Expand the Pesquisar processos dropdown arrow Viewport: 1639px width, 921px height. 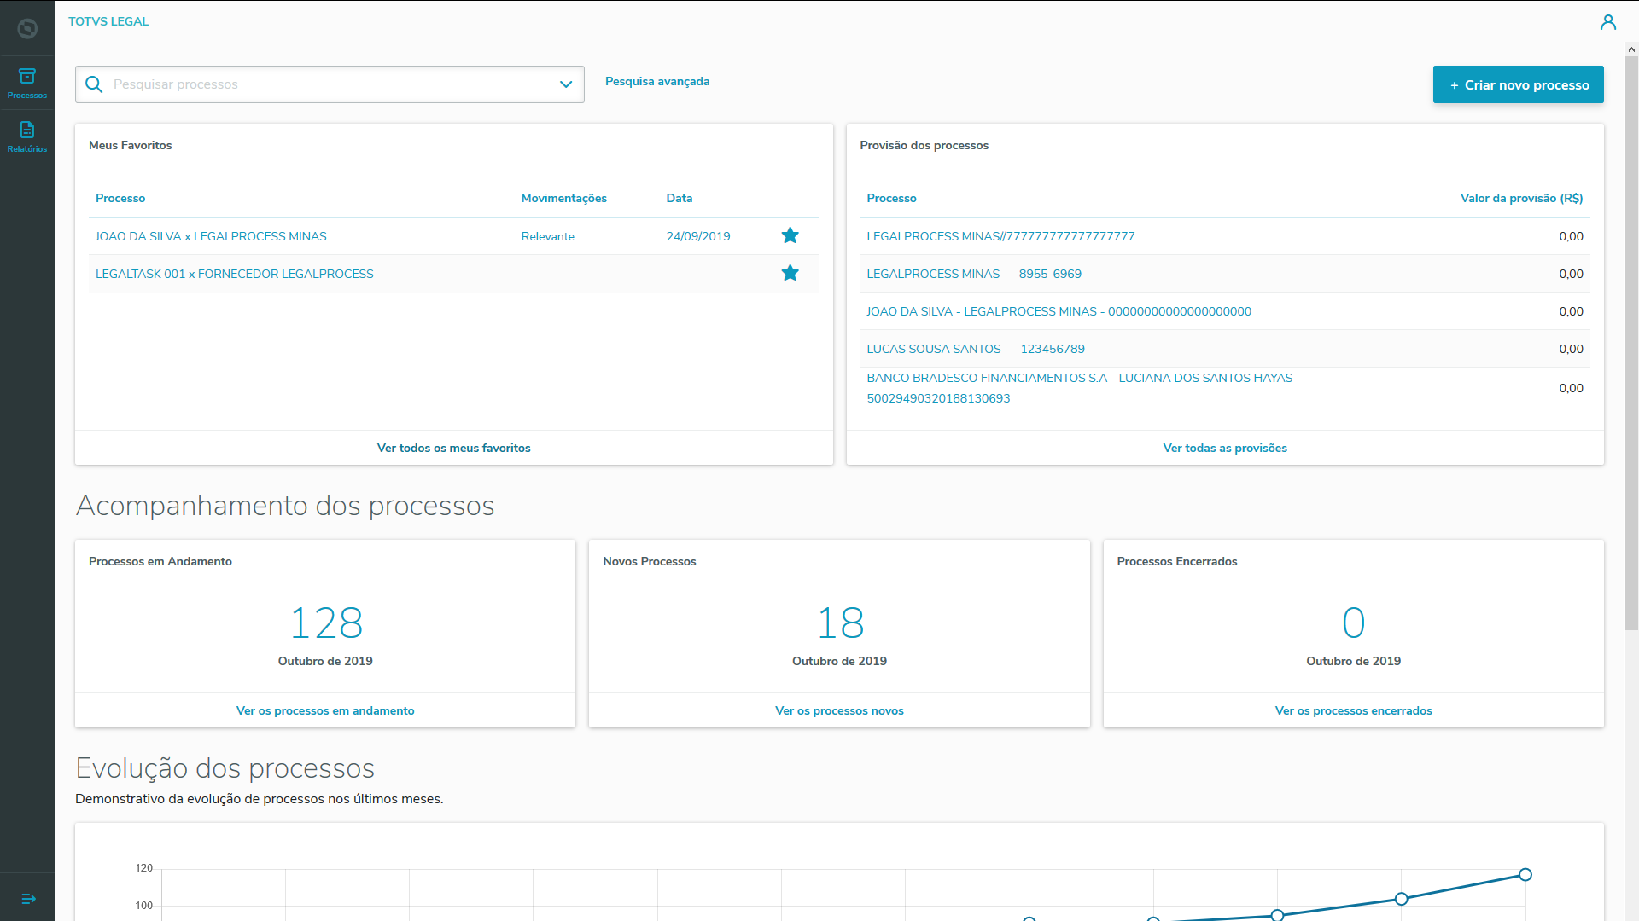coord(565,84)
